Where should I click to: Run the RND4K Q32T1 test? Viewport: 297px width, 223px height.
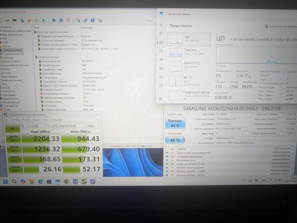point(15,159)
